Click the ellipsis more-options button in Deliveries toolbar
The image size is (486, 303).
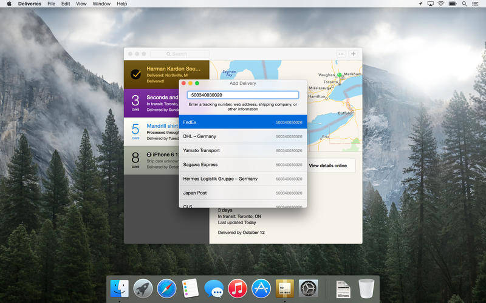(341, 54)
